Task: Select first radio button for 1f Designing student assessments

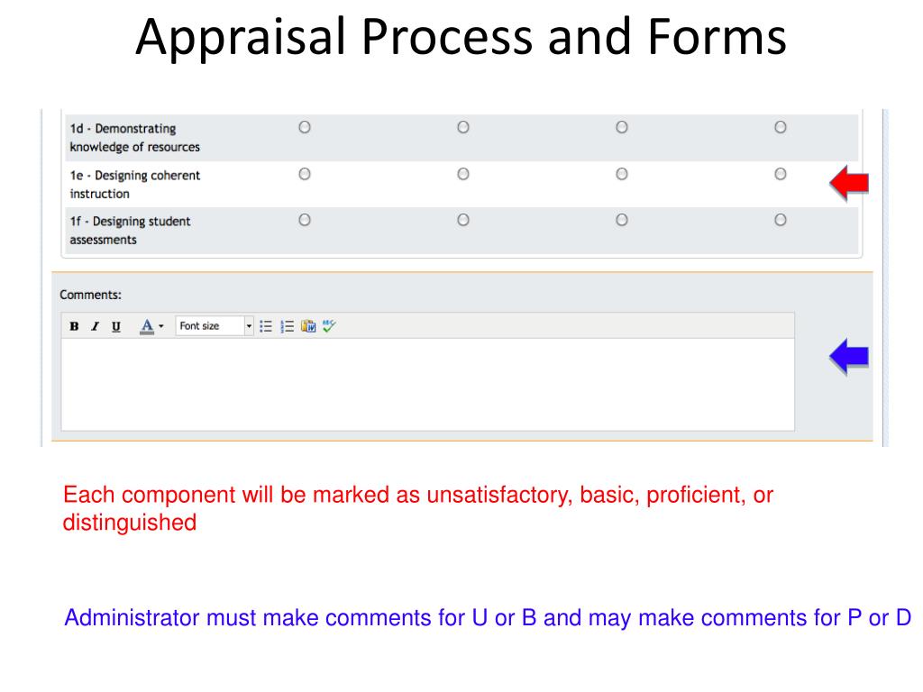Action: pos(305,220)
